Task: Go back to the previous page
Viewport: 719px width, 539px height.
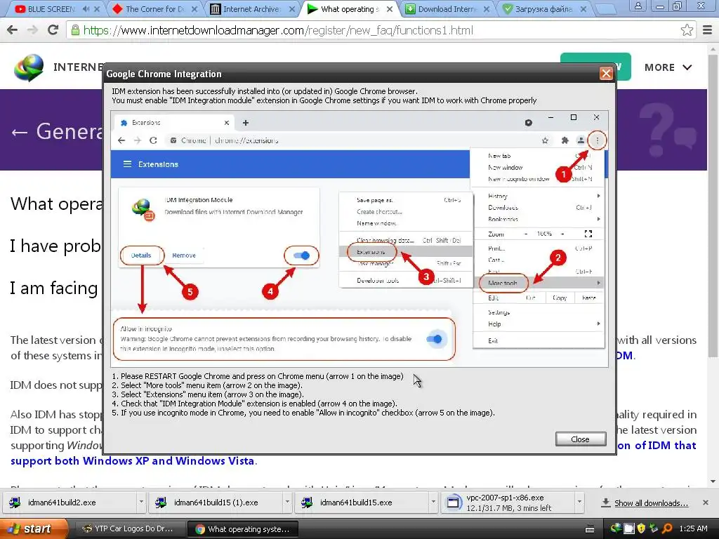Action: coord(13,30)
